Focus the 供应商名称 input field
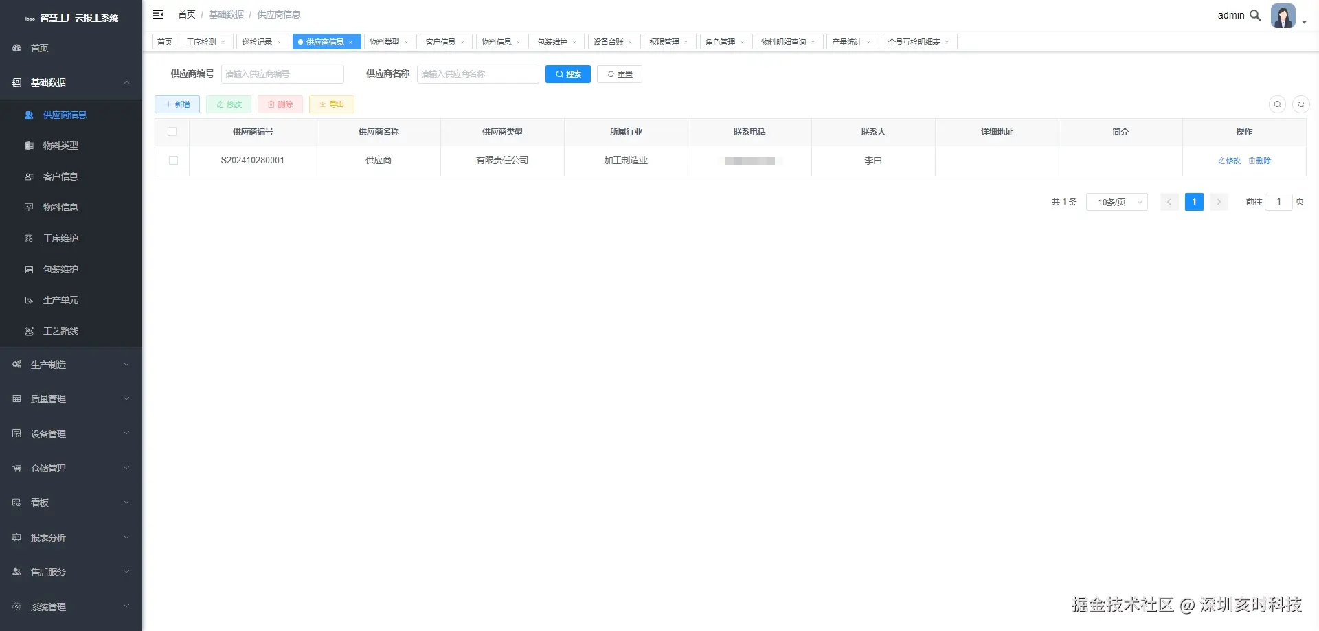1319x631 pixels. pos(478,74)
